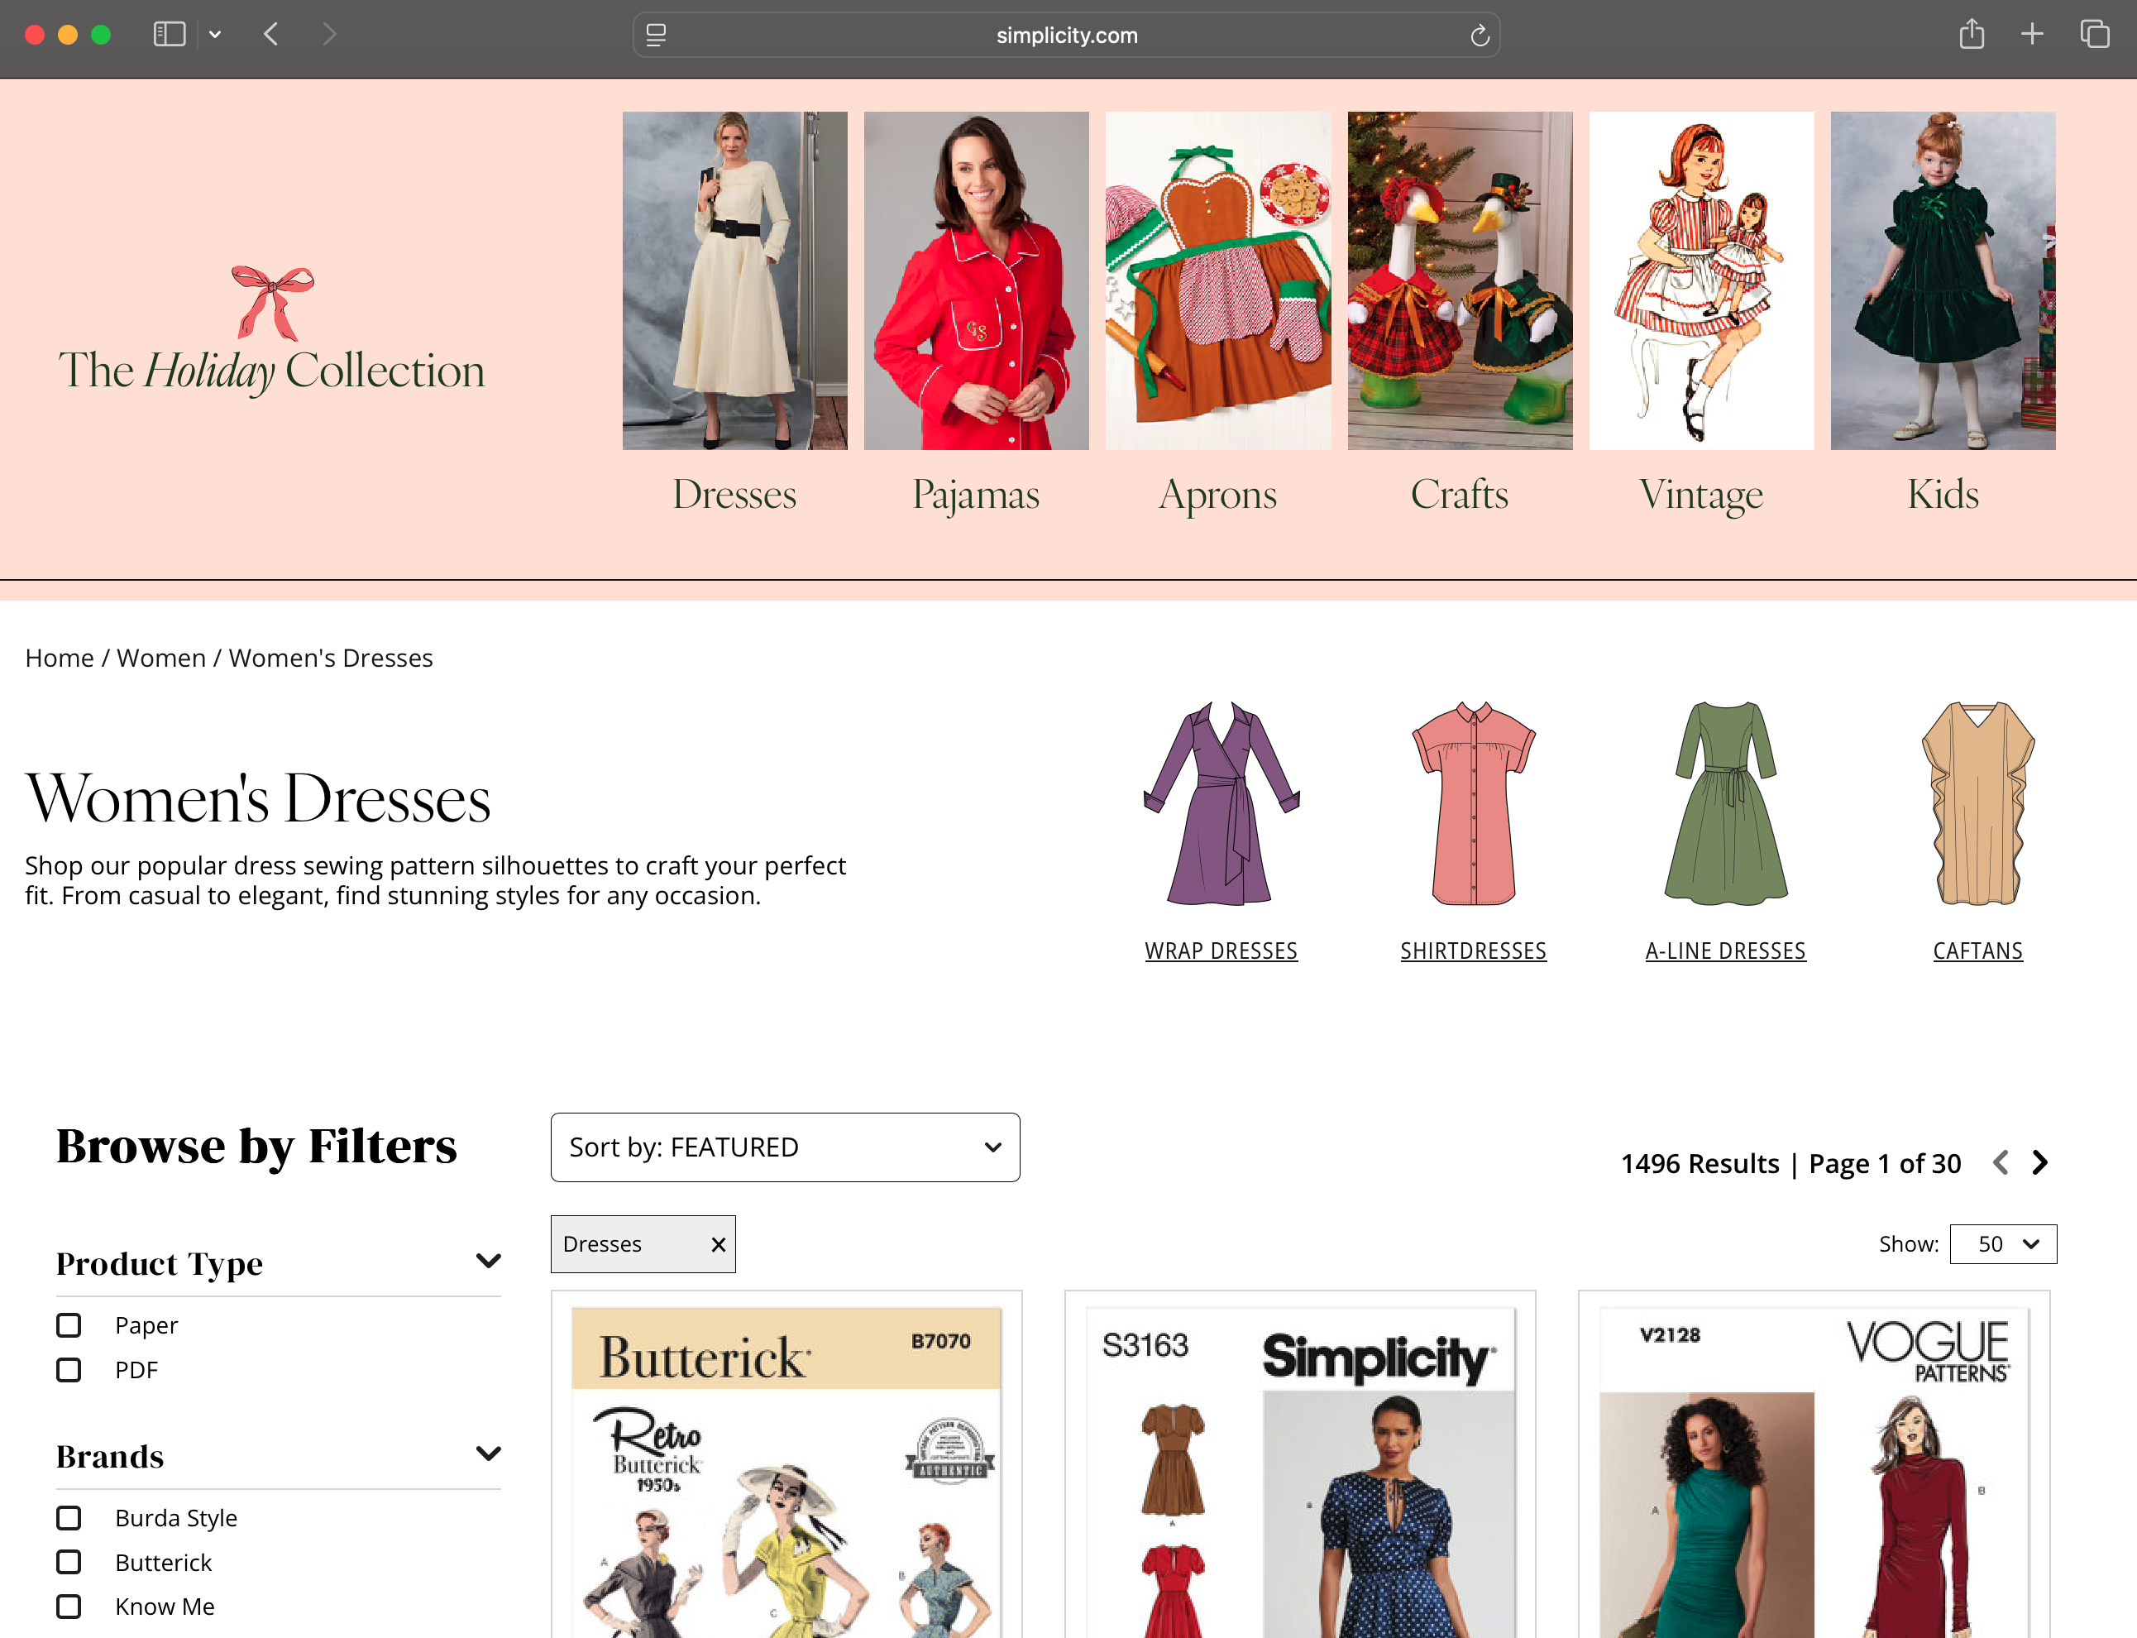2137x1638 pixels.
Task: Enable the PDF filter checkbox
Action: (68, 1369)
